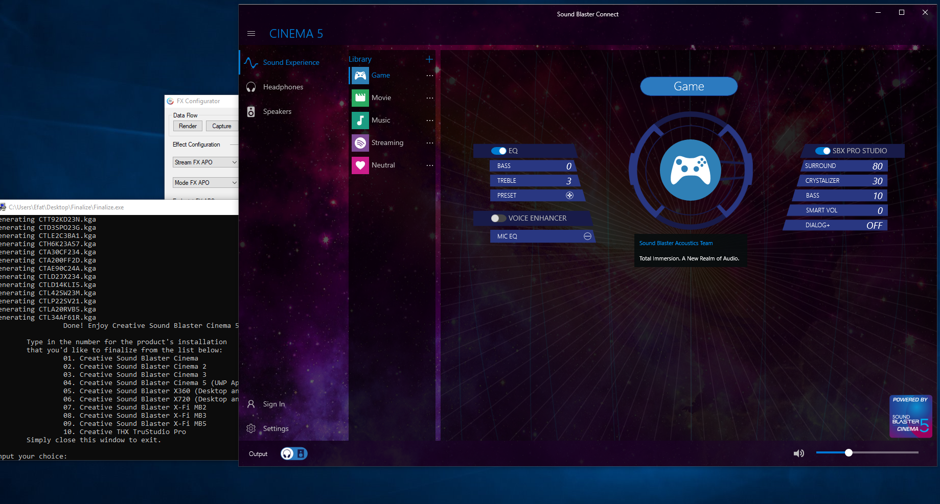
Task: Click Render in FX Configurator
Action: pos(188,126)
